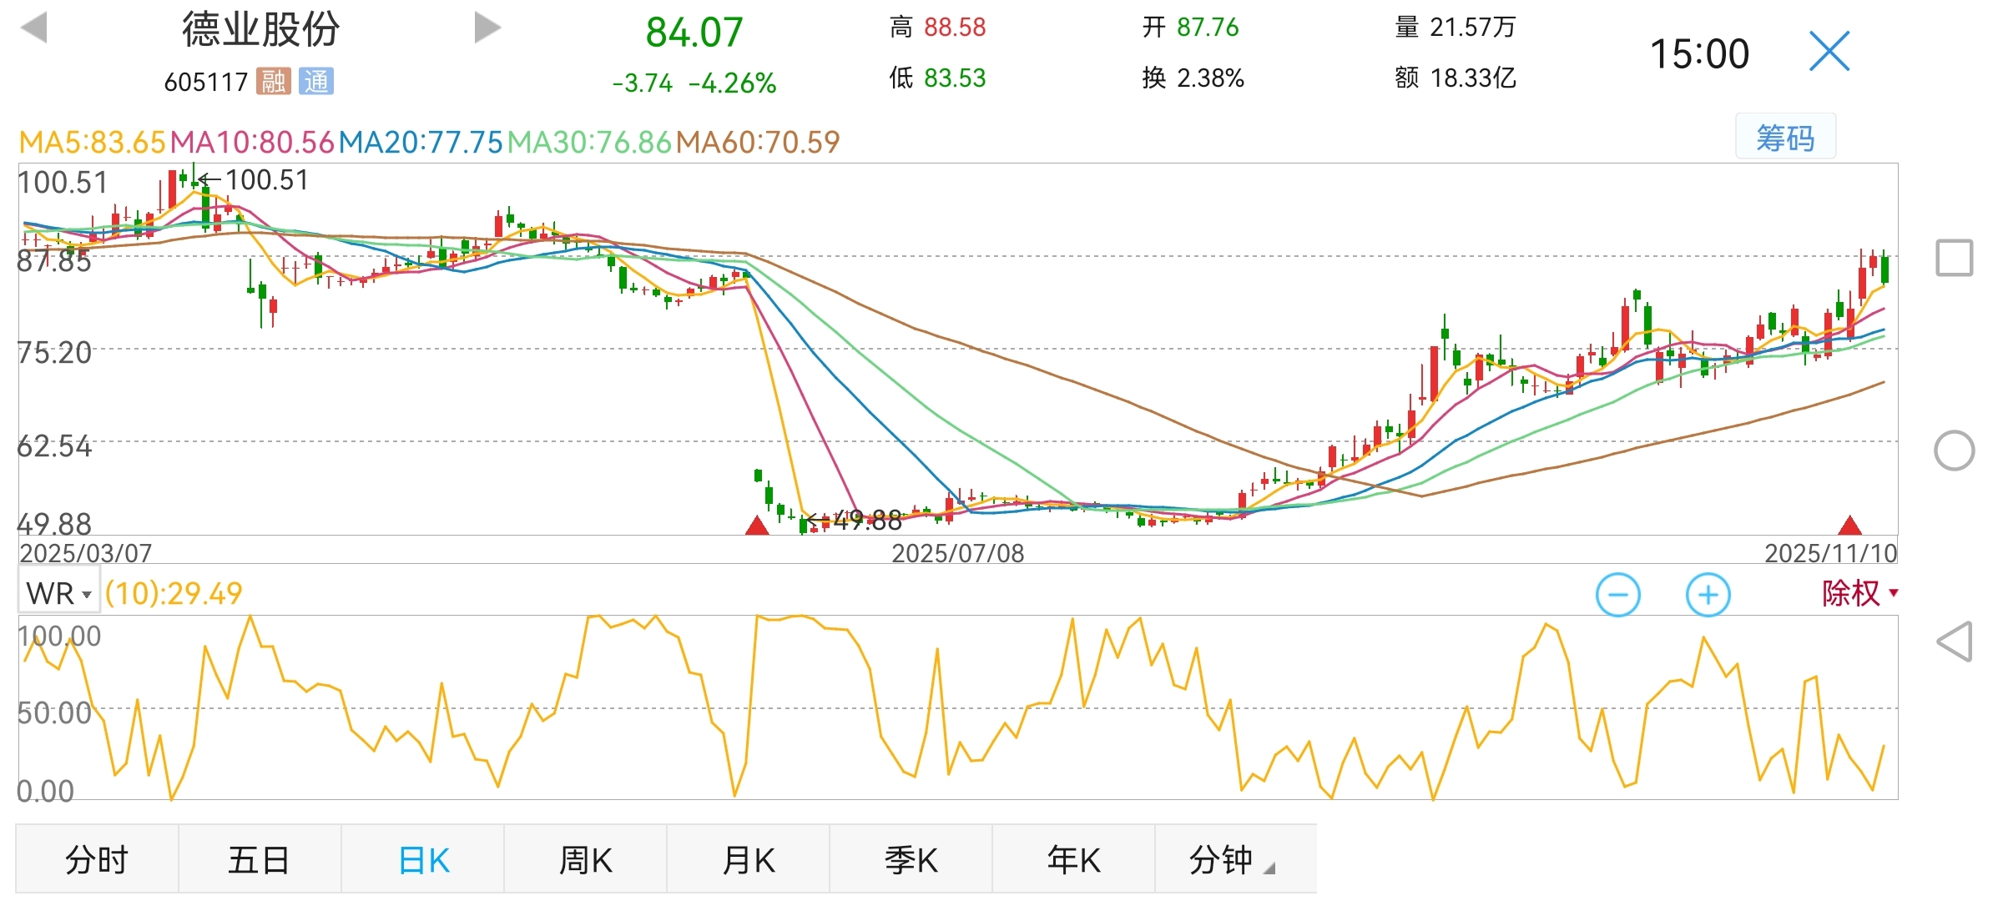
Task: Click the 通 stock connect badge
Action: (316, 81)
